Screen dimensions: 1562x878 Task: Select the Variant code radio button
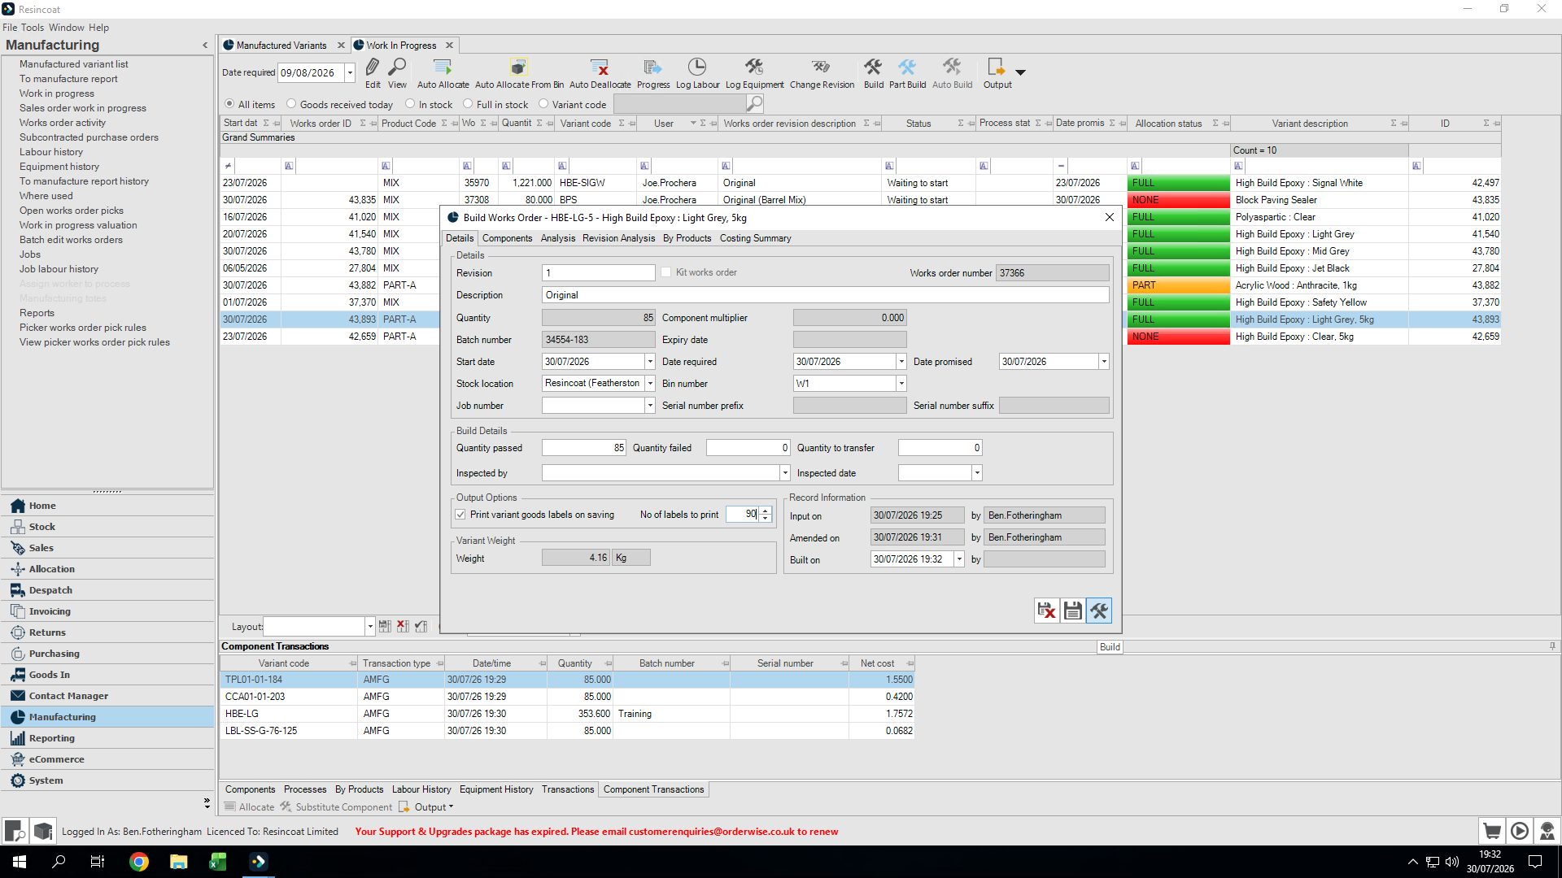point(543,104)
